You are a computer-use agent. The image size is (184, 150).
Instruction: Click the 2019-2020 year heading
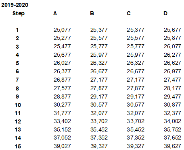[x=15, y=5]
